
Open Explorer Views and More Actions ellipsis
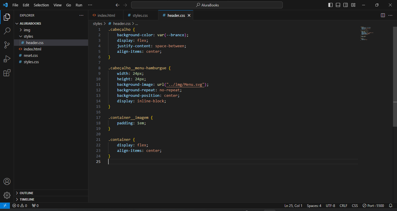[81, 15]
